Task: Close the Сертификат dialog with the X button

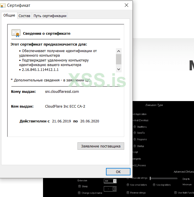Action: [126, 5]
